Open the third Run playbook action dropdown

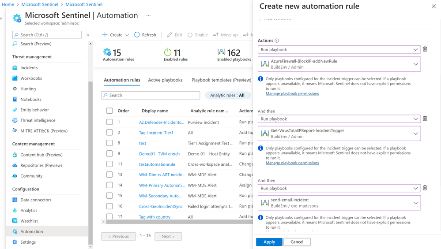339,188
